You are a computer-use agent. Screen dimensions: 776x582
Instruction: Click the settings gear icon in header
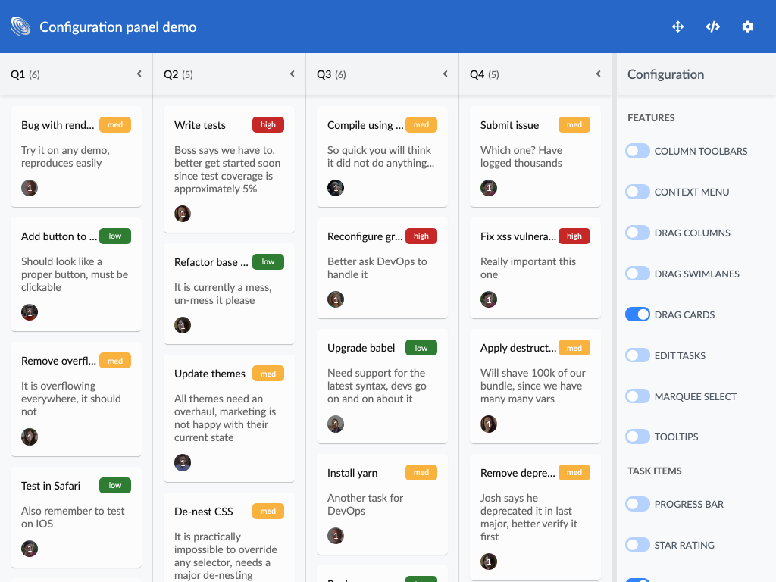tap(747, 27)
